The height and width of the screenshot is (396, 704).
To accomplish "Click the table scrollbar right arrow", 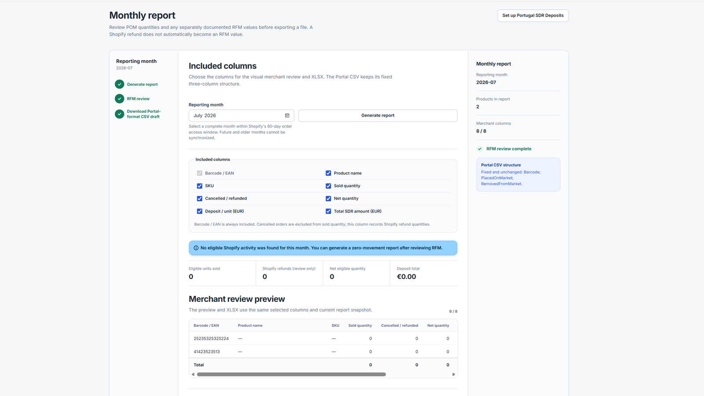I will (454, 374).
